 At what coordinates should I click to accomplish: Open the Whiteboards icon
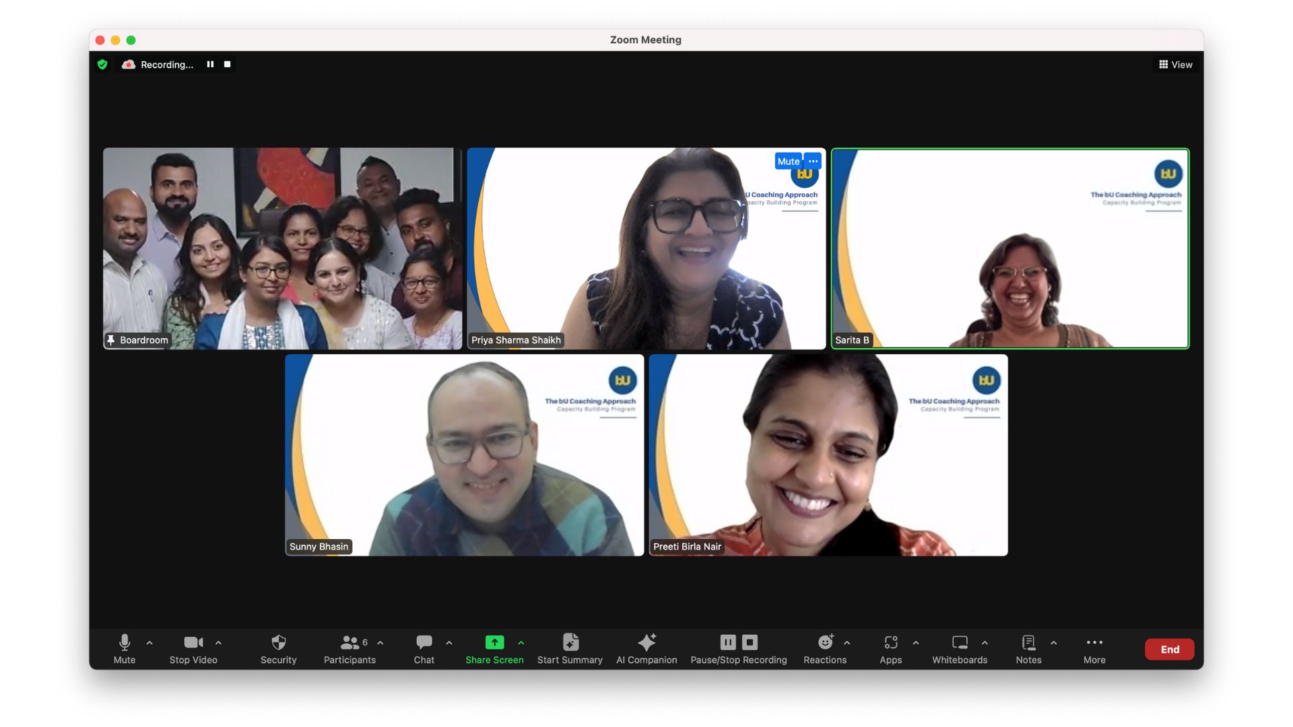tap(960, 642)
